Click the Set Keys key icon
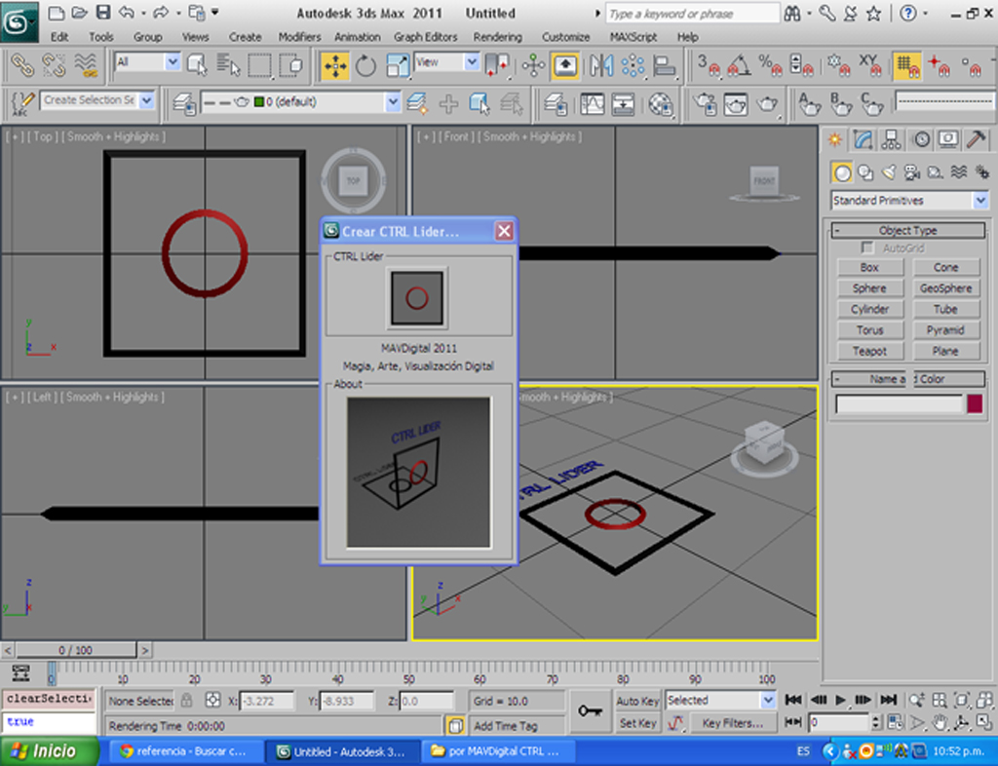The height and width of the screenshot is (766, 998). coord(590,710)
